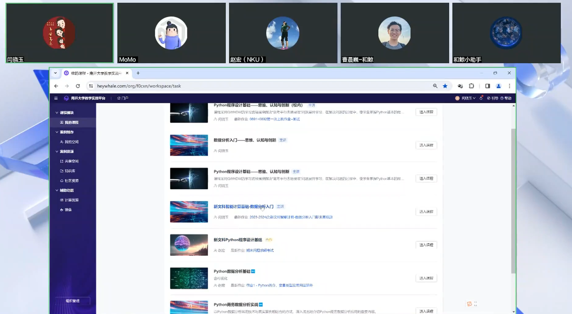Open 社区资源 in the sidebar
Viewport: 572px width, 314px height.
tap(72, 181)
